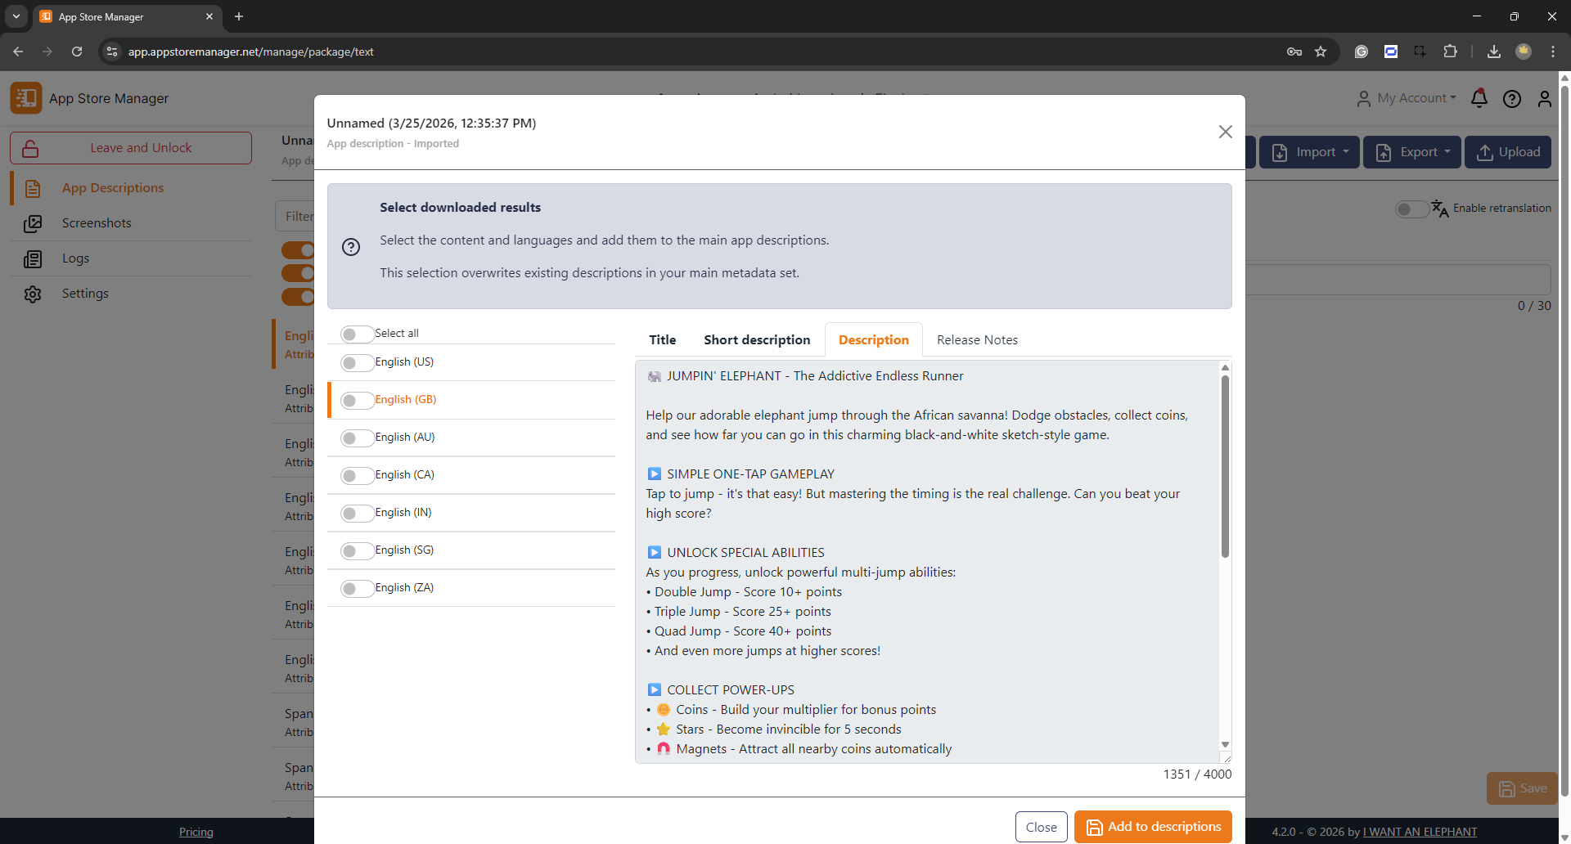1571x844 pixels.
Task: Enable the English (US) toggle
Action: point(357,362)
